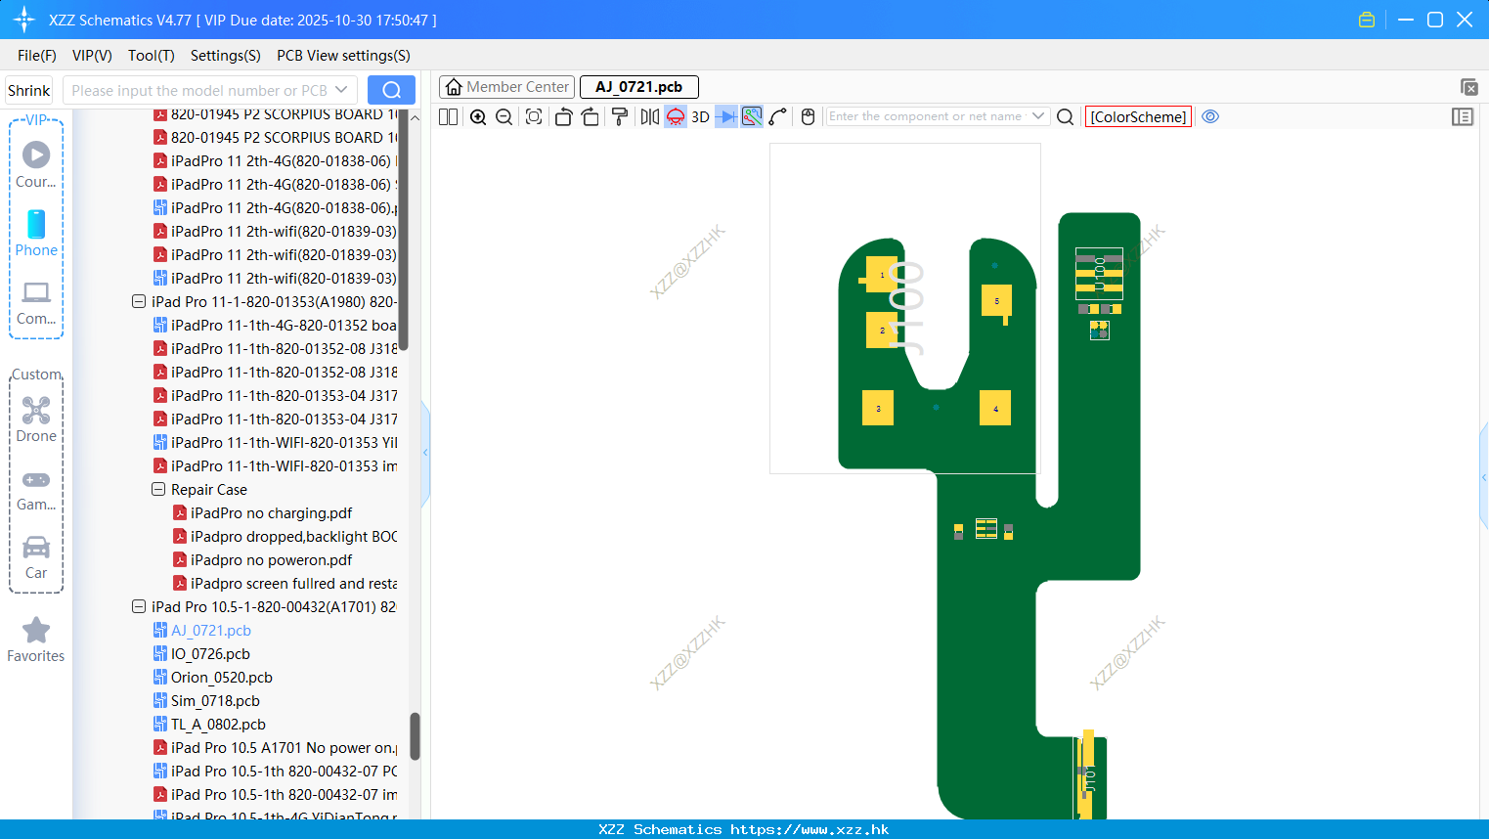Click the split view icon in PCB toolbar

tap(448, 116)
